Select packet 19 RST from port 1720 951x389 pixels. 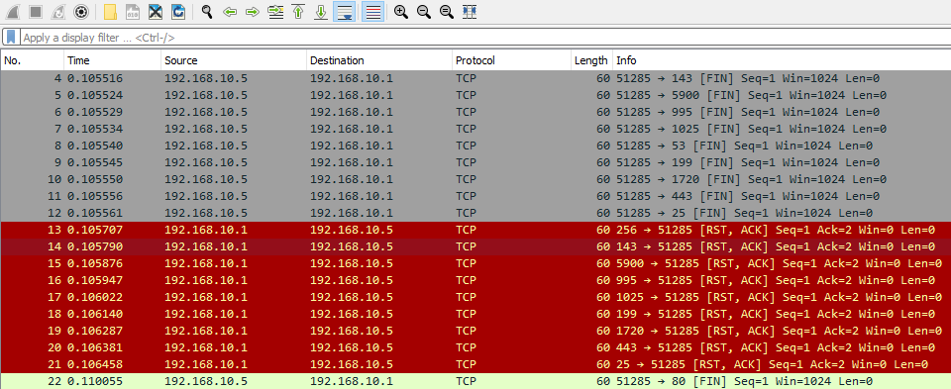(x=475, y=331)
